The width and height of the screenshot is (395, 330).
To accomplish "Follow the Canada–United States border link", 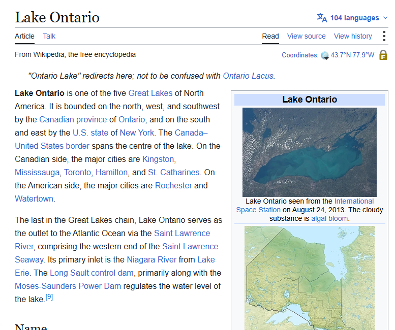I will point(52,146).
